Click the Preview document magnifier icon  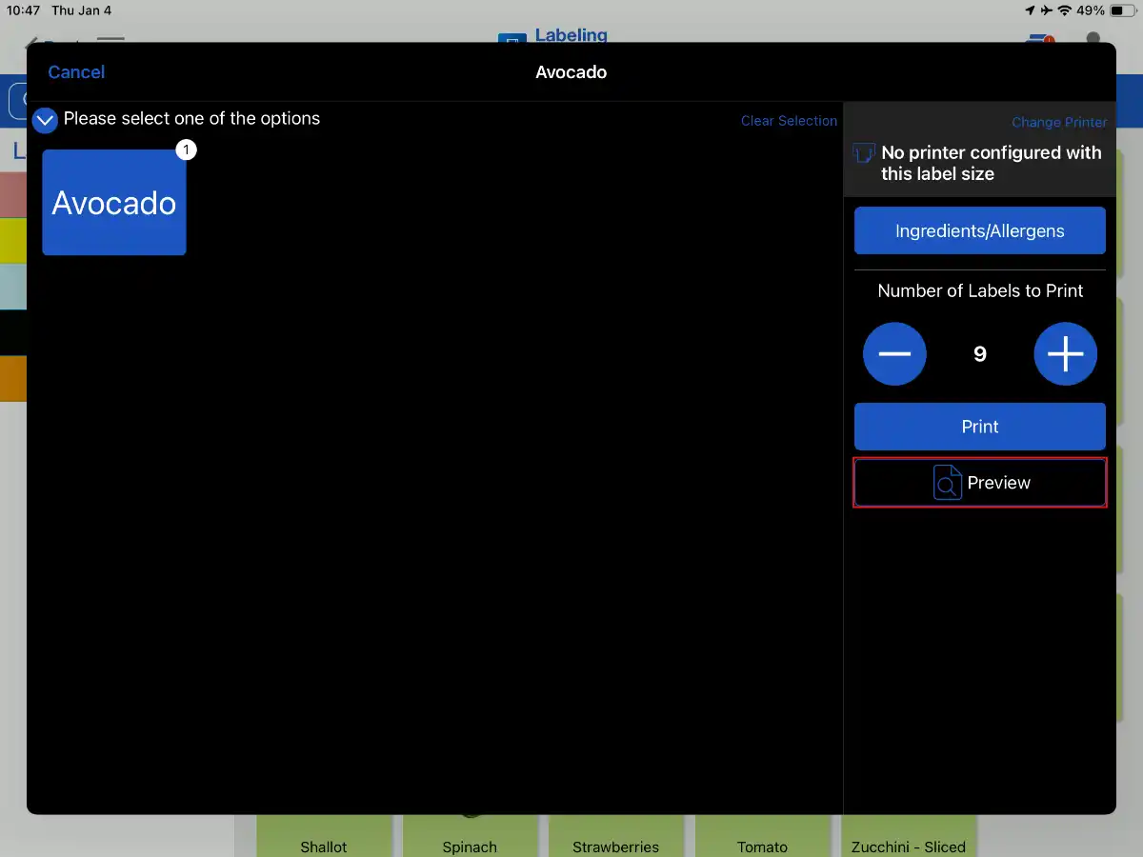947,483
